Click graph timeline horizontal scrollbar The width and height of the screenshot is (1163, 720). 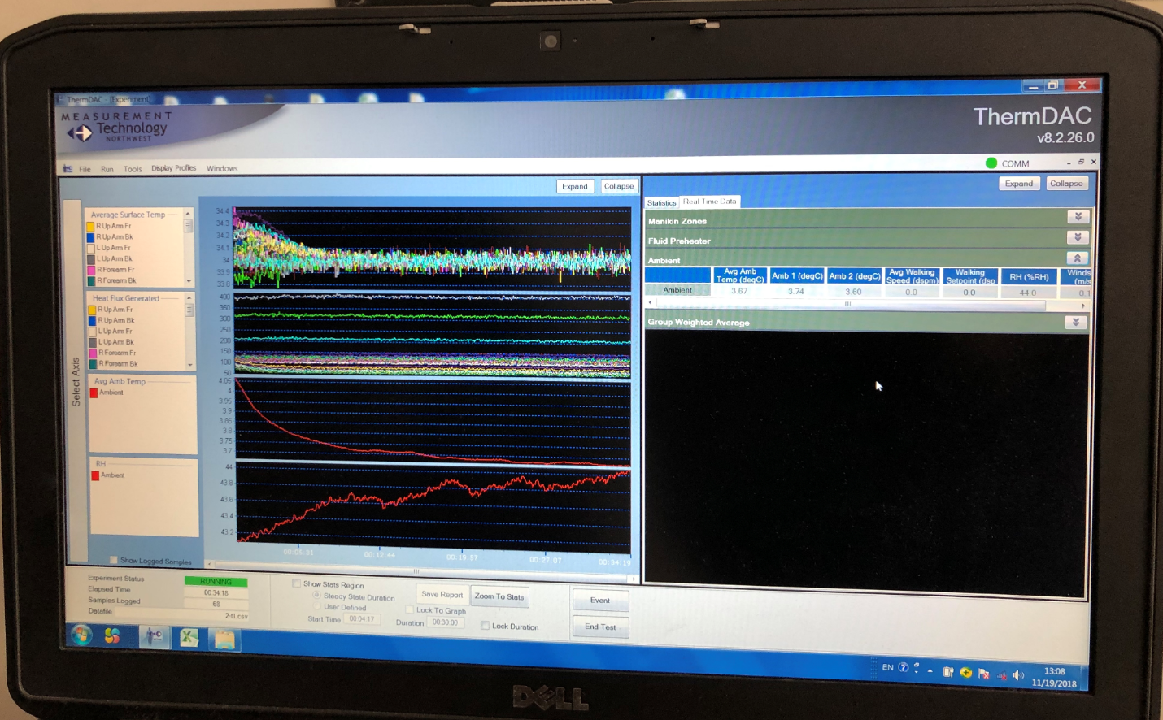tap(420, 571)
